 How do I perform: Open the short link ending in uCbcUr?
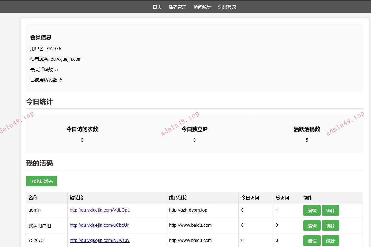click(x=99, y=225)
